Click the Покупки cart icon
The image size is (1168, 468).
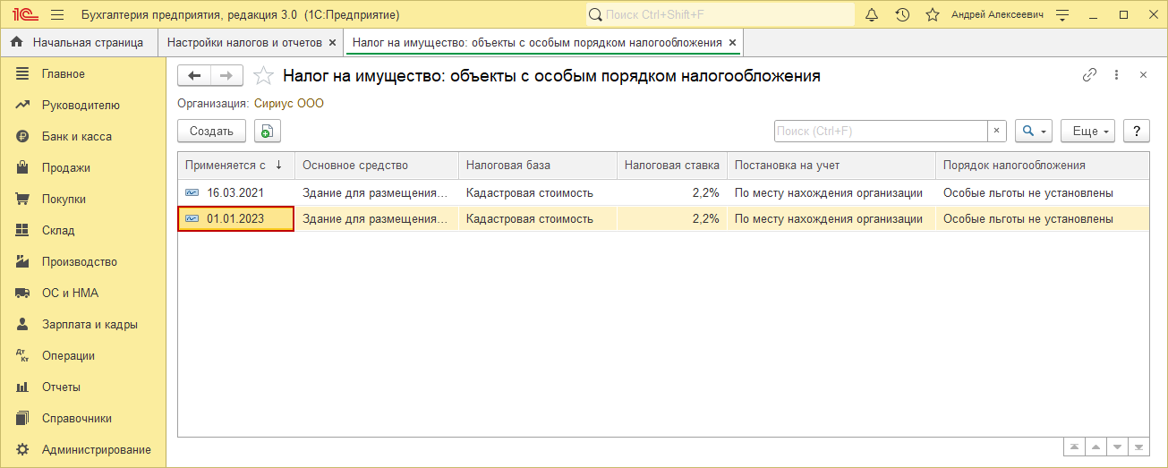pyautogui.click(x=23, y=199)
